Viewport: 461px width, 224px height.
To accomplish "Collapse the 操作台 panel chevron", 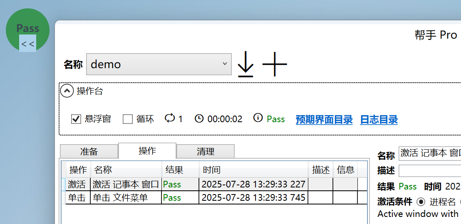I will (x=67, y=91).
